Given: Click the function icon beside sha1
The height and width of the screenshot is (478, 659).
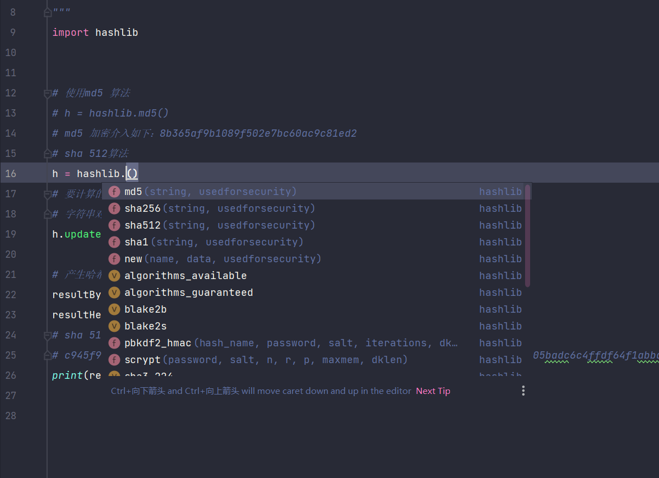Looking at the screenshot, I should pos(114,242).
